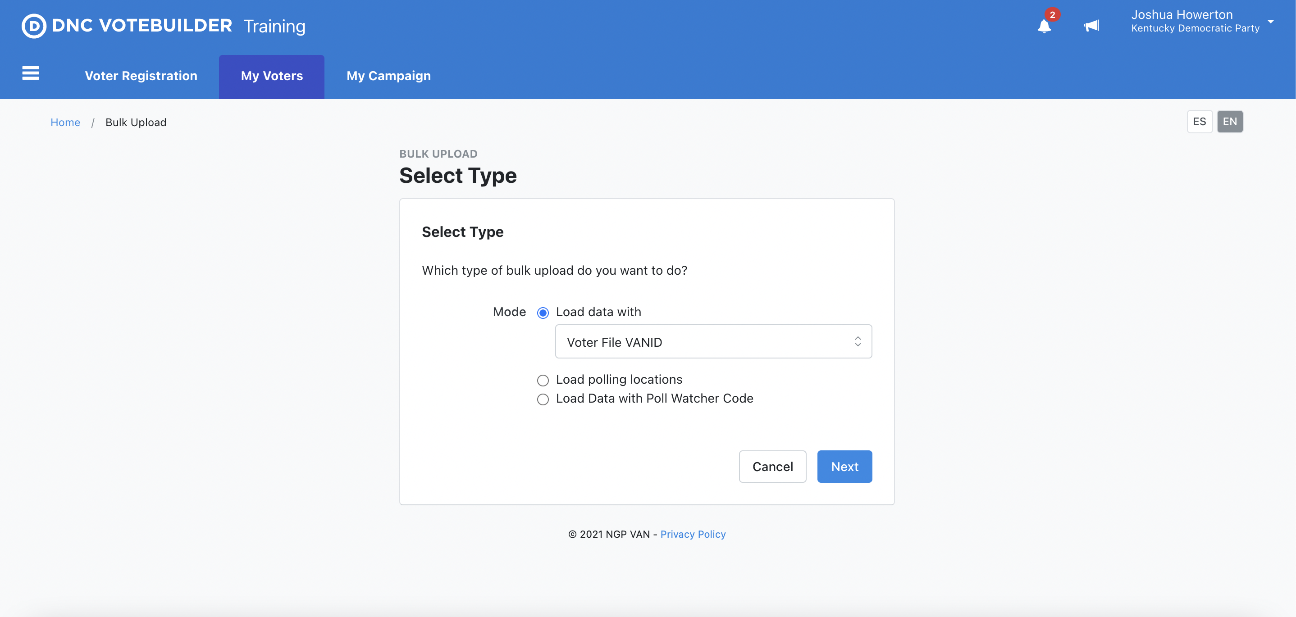Open the hamburger menu
1296x617 pixels.
click(x=30, y=73)
